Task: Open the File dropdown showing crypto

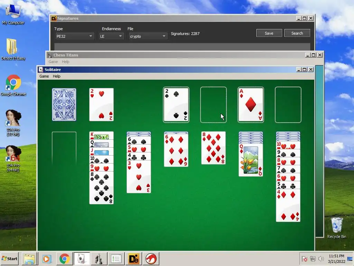Action: (x=148, y=36)
